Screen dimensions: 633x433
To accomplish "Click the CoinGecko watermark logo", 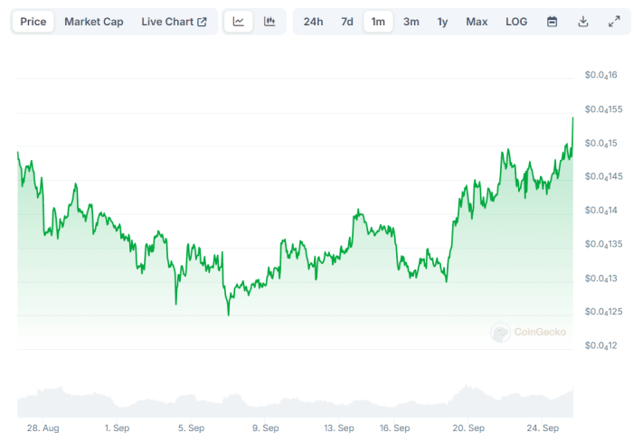I will (529, 333).
